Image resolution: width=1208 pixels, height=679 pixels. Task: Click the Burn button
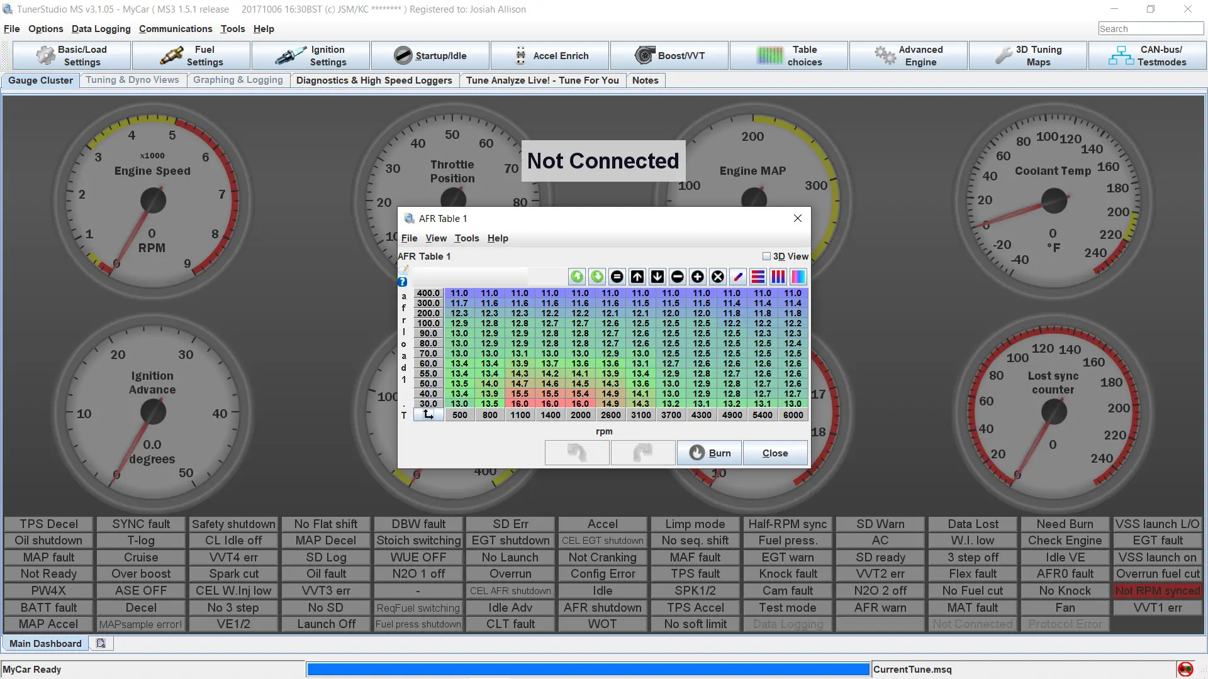click(x=710, y=453)
